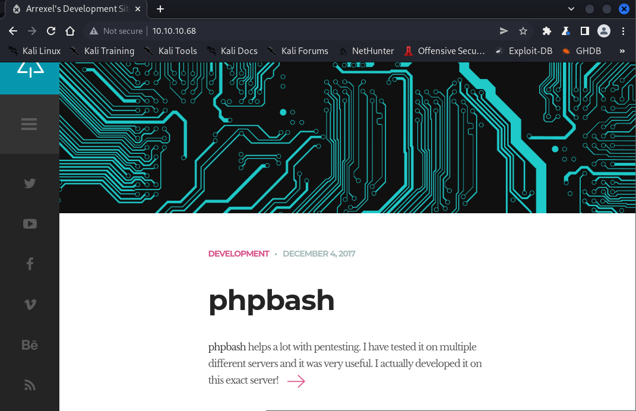Open the browser extensions puzzle icon
636x411 pixels.
[547, 31]
